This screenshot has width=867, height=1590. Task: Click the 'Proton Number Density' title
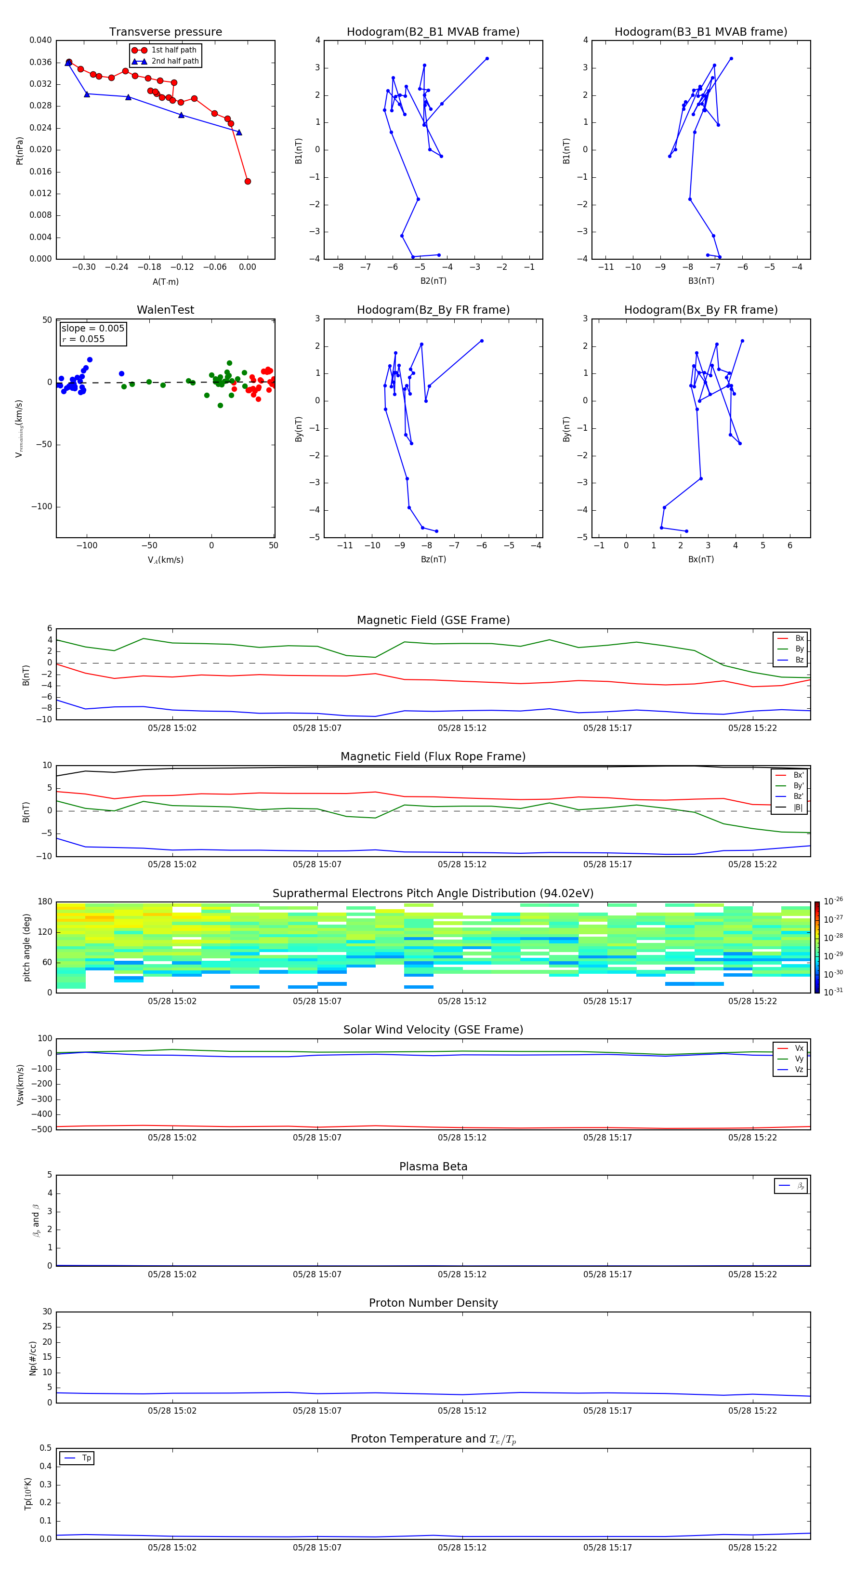433,1303
